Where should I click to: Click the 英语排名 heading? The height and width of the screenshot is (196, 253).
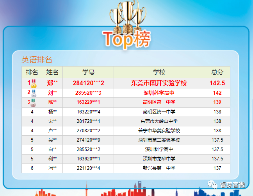pos(37,59)
